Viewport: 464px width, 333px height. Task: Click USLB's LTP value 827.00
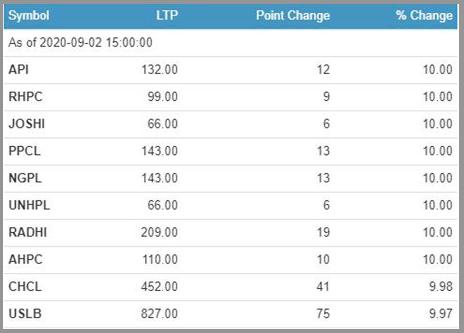(x=159, y=314)
